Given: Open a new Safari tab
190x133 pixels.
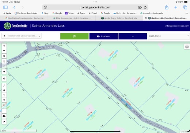Looking at the screenshot, I should tap(176, 7).
